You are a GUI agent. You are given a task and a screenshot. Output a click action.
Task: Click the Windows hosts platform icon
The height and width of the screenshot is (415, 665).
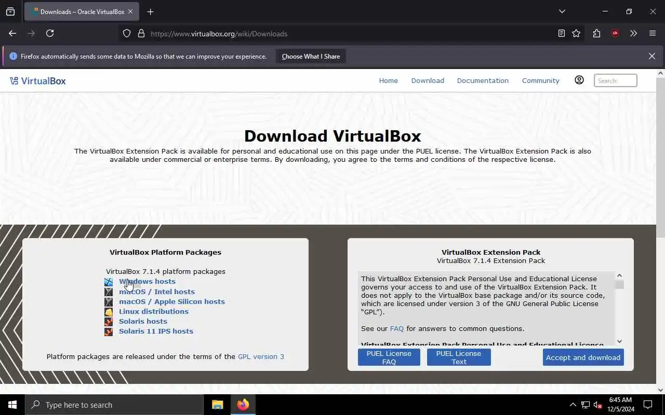[109, 282]
